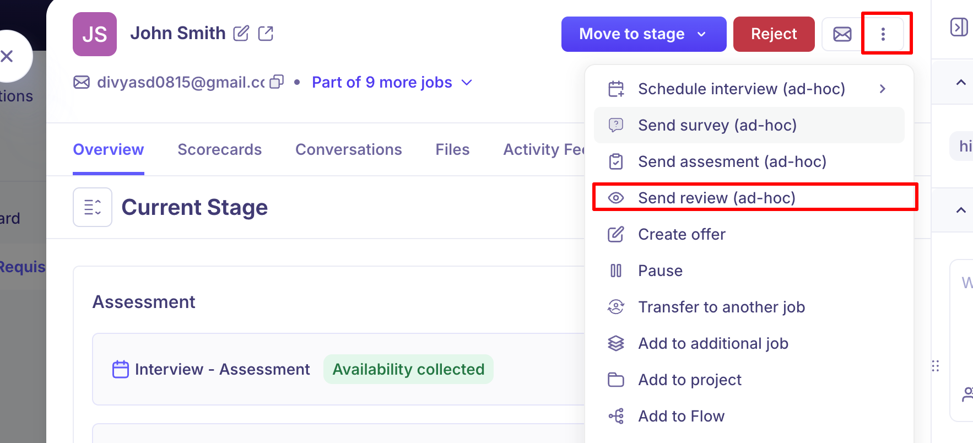The height and width of the screenshot is (443, 973).
Task: Collapse the right side panel icon
Action: pyautogui.click(x=959, y=27)
